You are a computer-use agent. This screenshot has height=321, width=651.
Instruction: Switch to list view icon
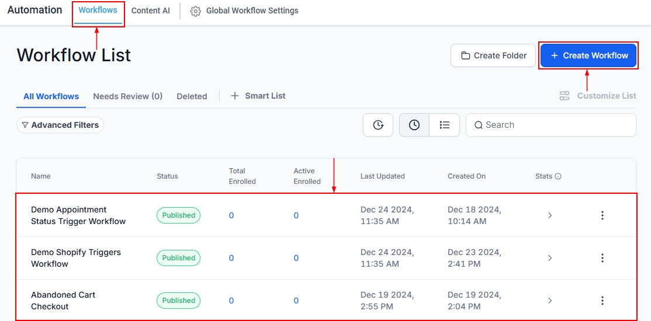click(445, 125)
